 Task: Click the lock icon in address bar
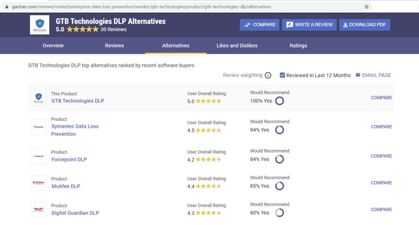tap(7, 7)
